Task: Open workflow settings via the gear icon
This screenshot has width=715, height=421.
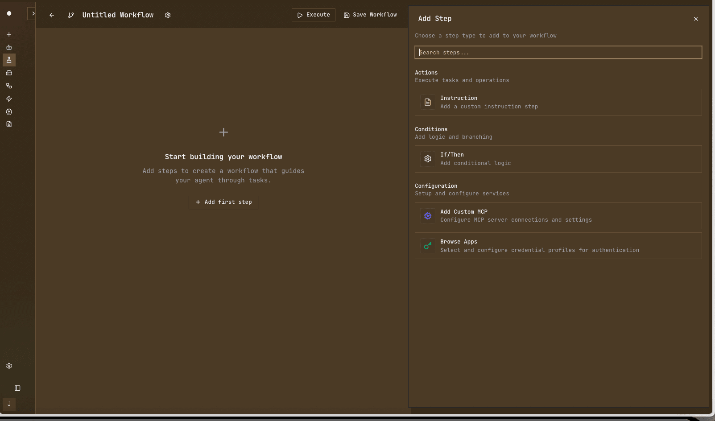Action: [168, 15]
